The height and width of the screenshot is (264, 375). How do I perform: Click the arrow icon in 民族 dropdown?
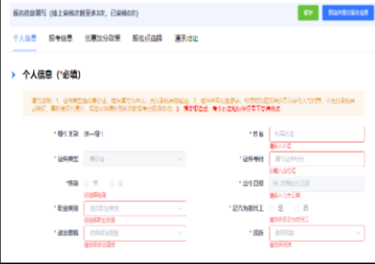(358, 233)
